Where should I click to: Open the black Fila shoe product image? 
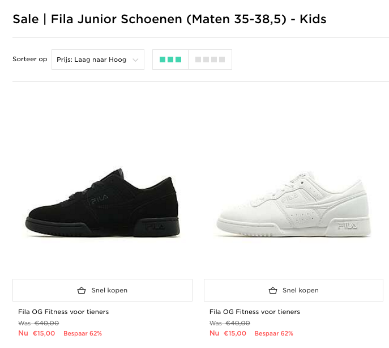click(102, 201)
